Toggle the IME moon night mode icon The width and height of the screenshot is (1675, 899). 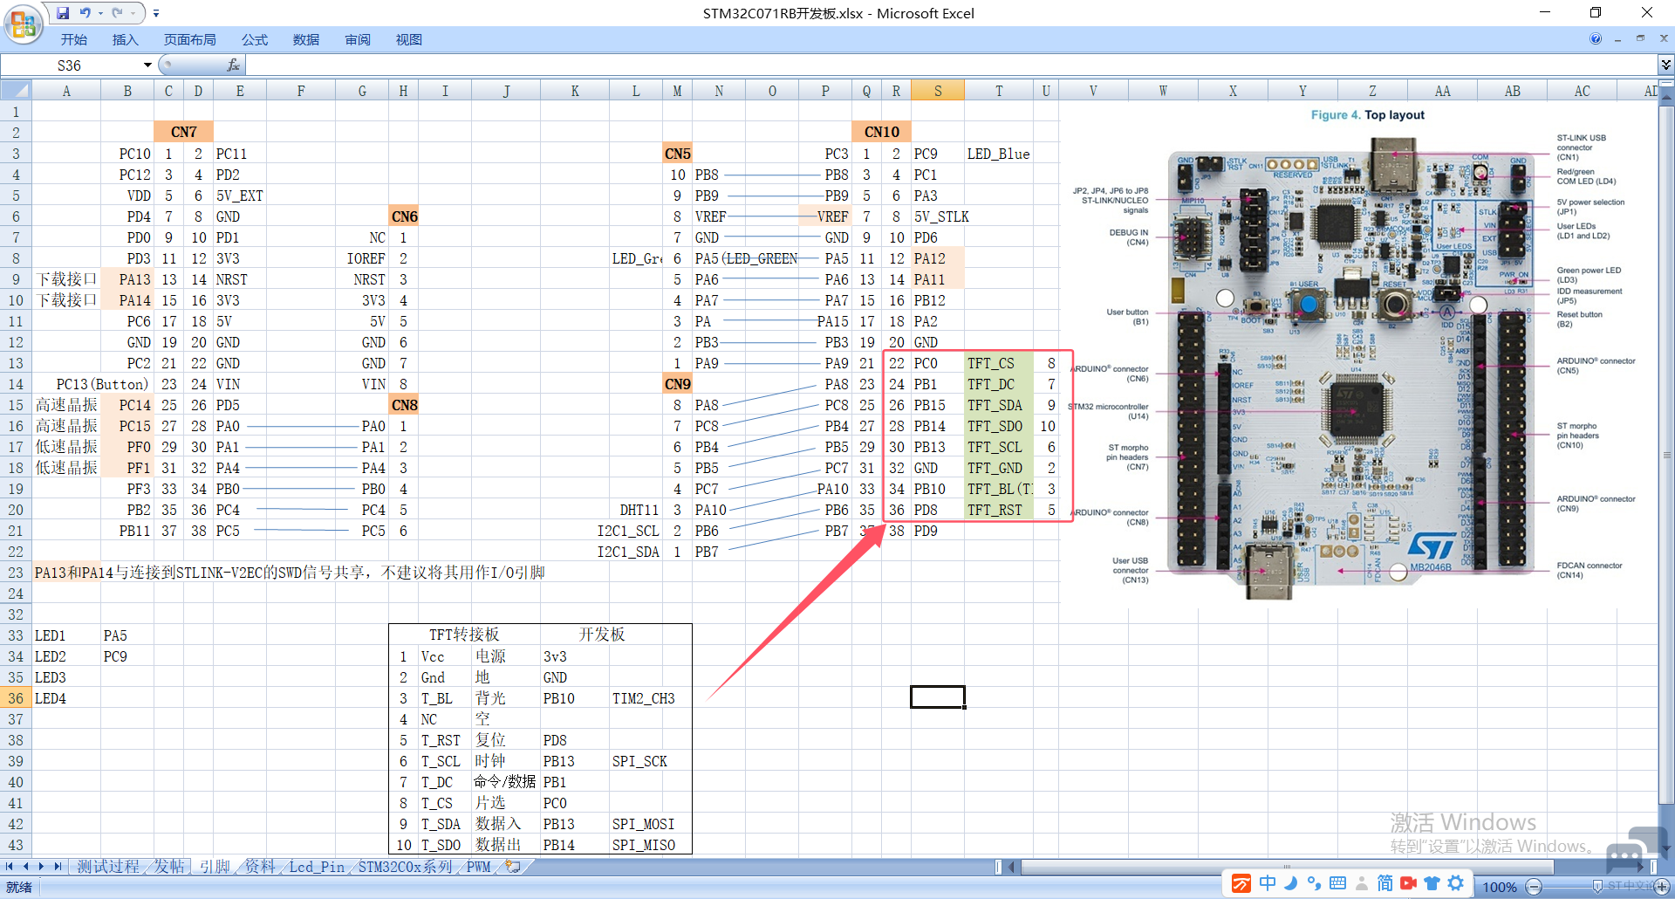point(1291,883)
